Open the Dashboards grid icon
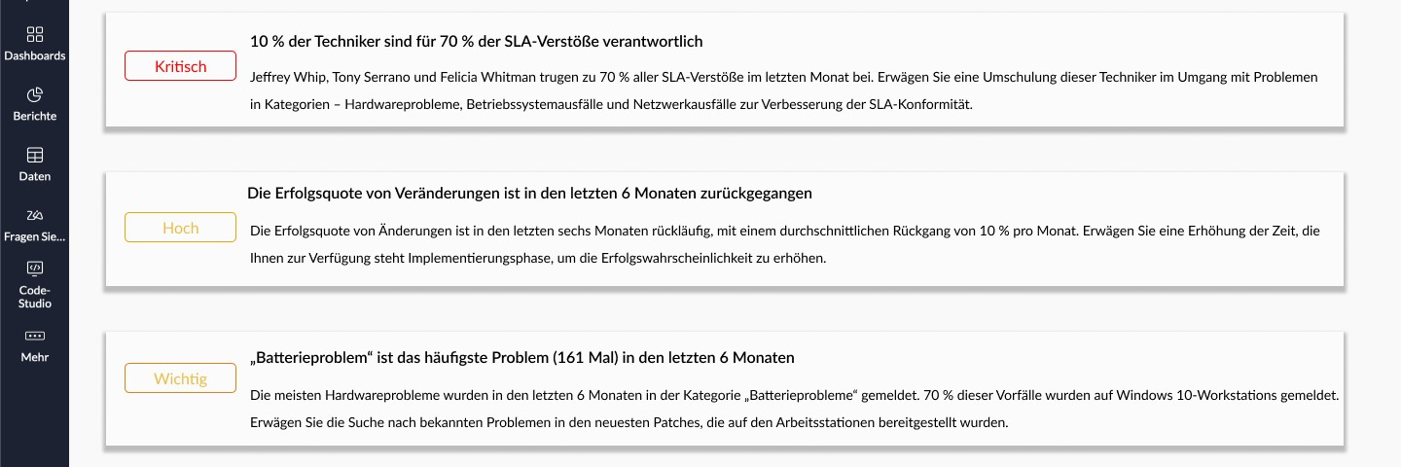This screenshot has width=1401, height=467. click(35, 35)
